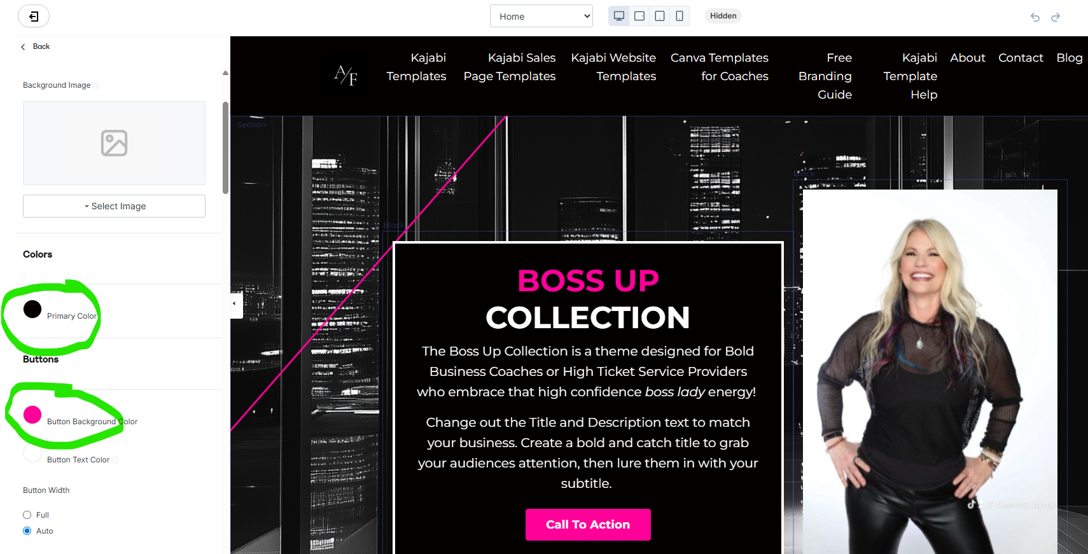This screenshot has height=554, width=1088.
Task: Click the "BOSS UP" pink heading
Action: (x=588, y=280)
